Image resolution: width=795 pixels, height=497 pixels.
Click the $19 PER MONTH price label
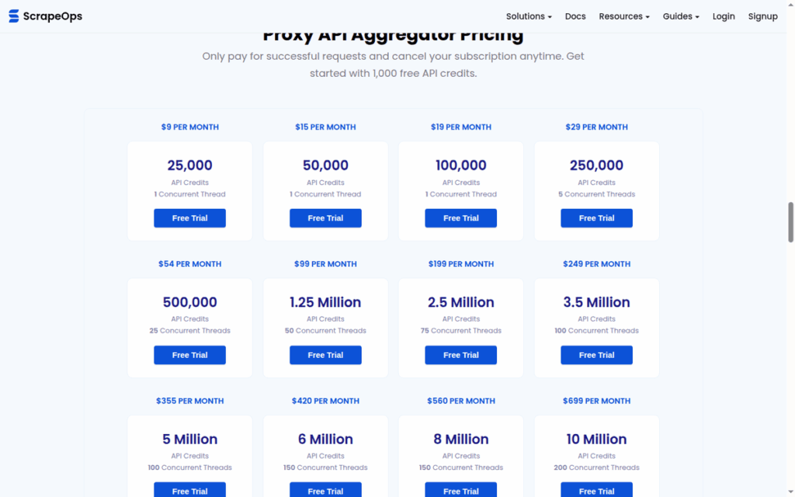(x=461, y=127)
